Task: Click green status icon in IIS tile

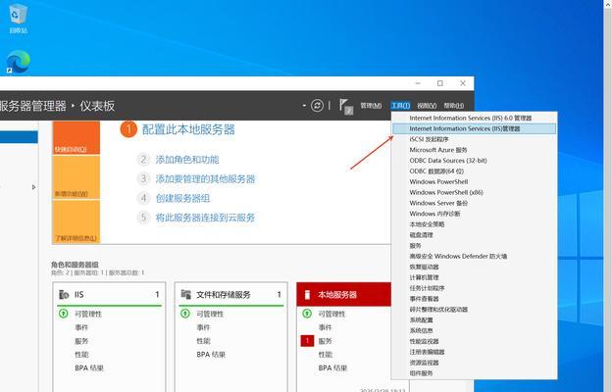Action: pyautogui.click(x=63, y=314)
